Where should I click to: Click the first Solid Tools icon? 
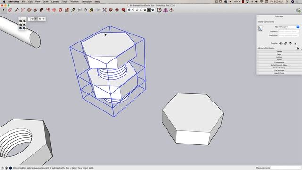coord(129,10)
